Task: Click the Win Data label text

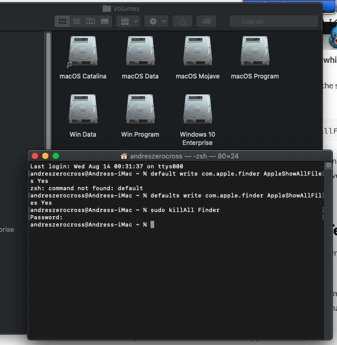Action: pos(83,135)
